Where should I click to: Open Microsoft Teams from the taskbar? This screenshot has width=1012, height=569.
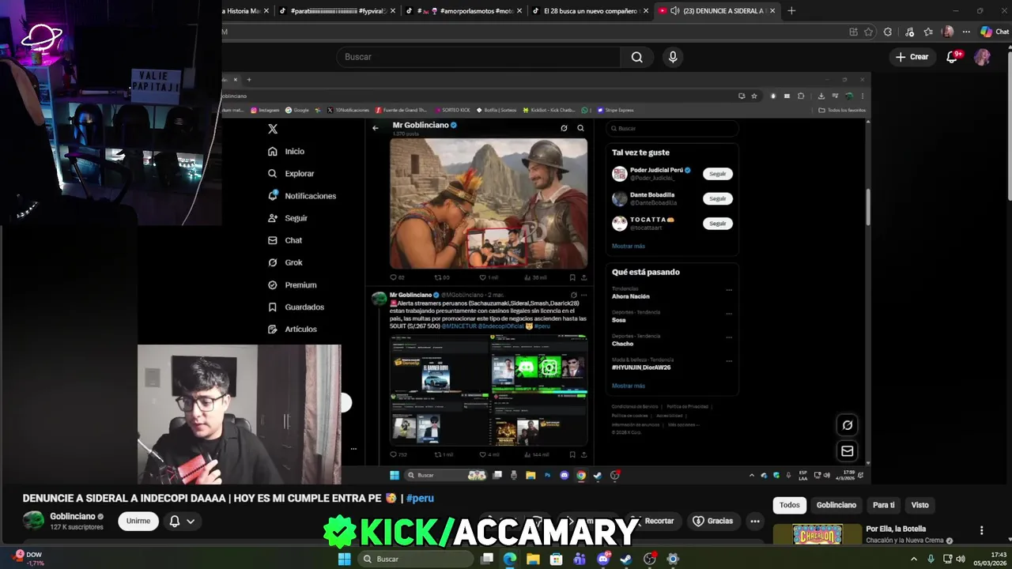580,559
